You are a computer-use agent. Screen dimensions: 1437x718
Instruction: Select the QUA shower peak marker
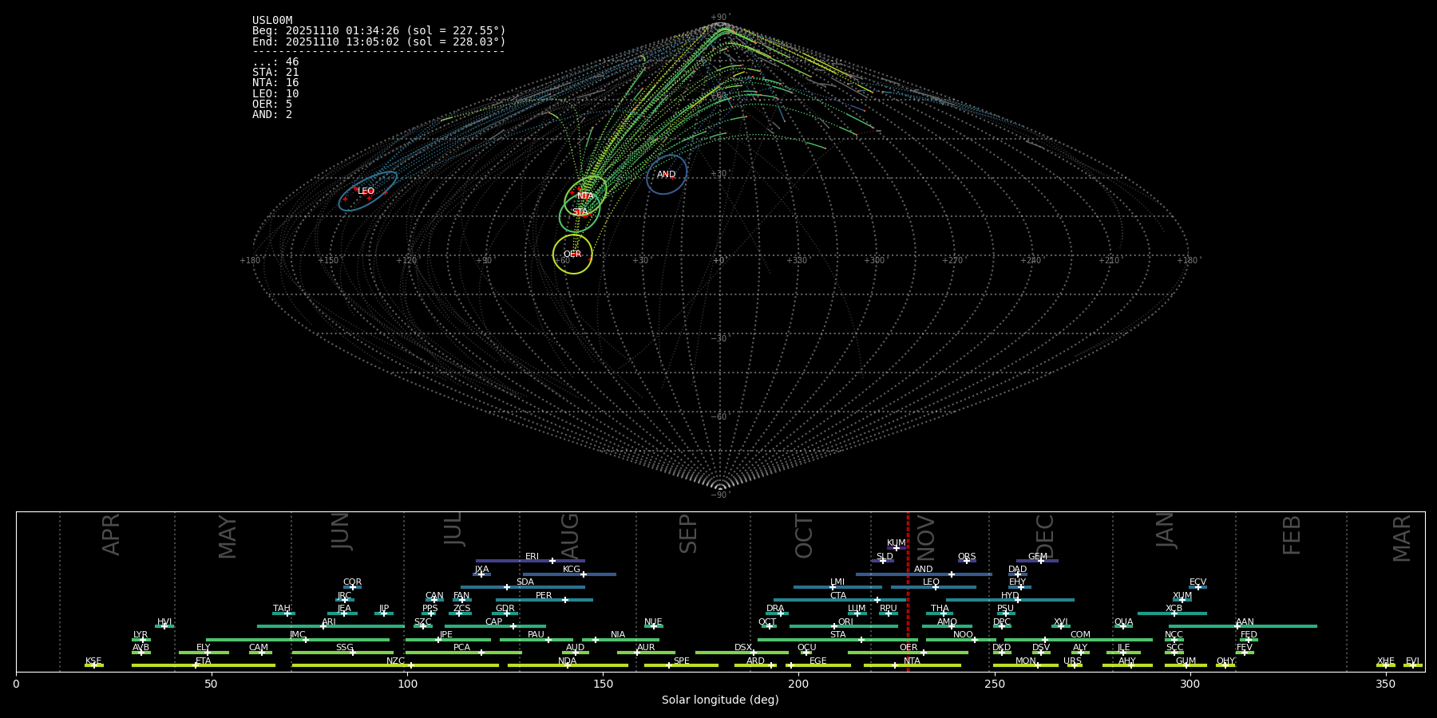(x=1123, y=626)
